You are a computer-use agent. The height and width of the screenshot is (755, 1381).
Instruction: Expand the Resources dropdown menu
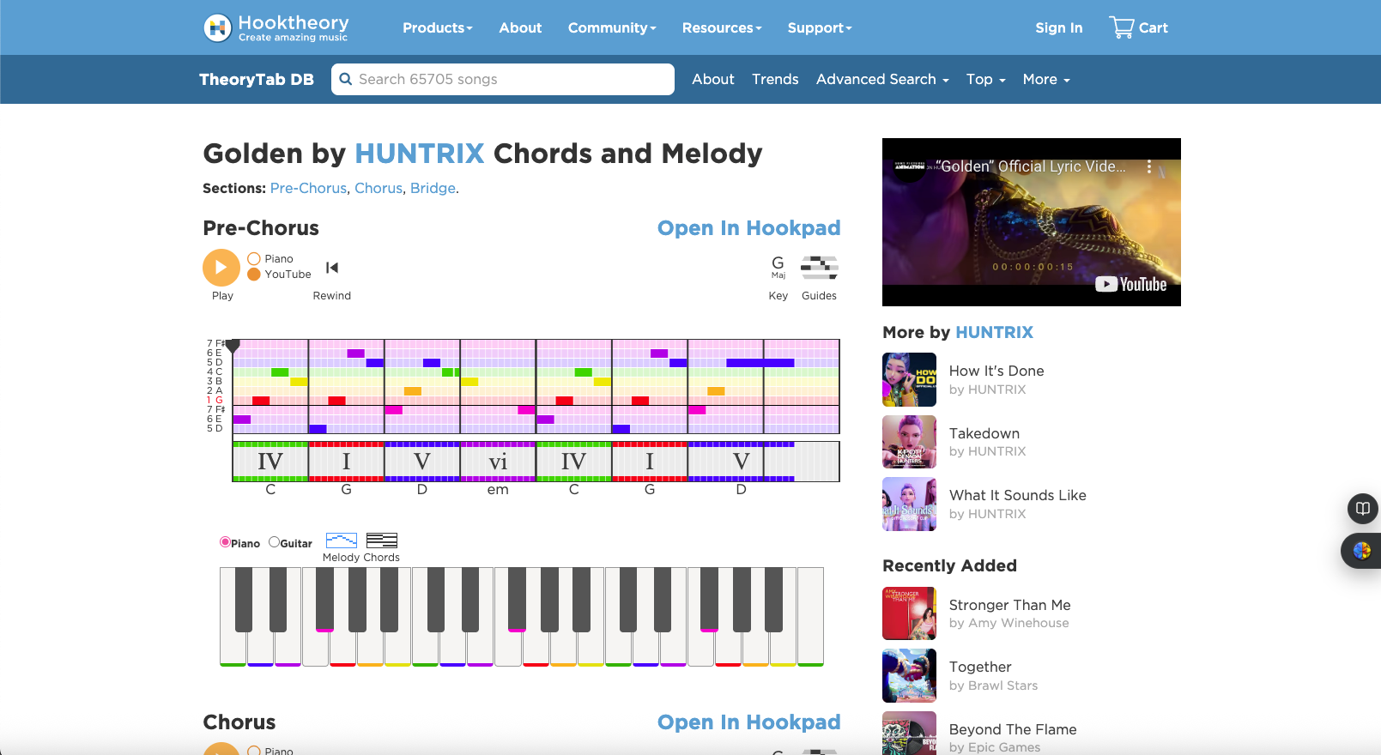[x=722, y=27]
